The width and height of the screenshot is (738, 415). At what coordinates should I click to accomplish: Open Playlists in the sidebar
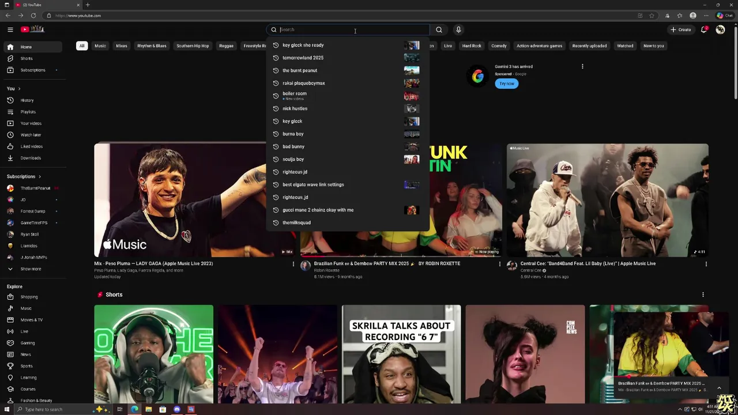click(33, 112)
